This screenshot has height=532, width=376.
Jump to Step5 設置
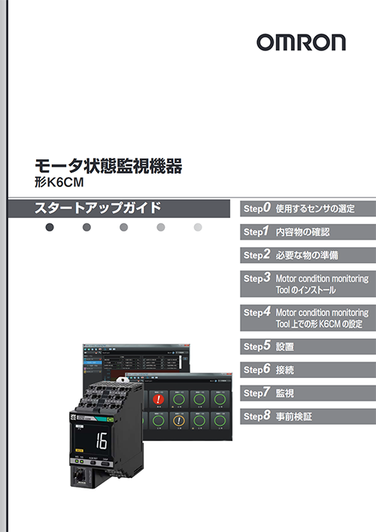[x=308, y=346]
